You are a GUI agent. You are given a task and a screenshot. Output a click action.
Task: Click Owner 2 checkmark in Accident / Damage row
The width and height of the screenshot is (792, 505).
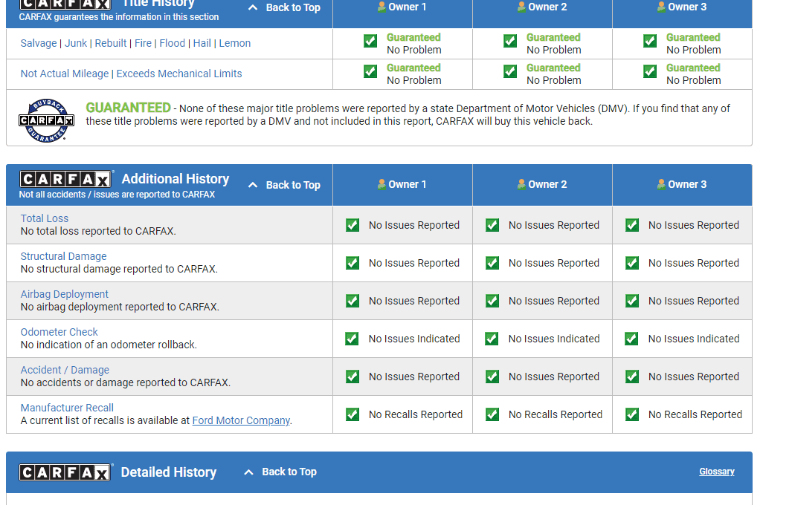pyautogui.click(x=492, y=377)
